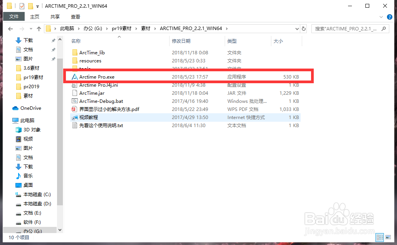This screenshot has width=397, height=245.
Task: Open the 3.6素材 folder in sidebar
Action: pos(31,68)
